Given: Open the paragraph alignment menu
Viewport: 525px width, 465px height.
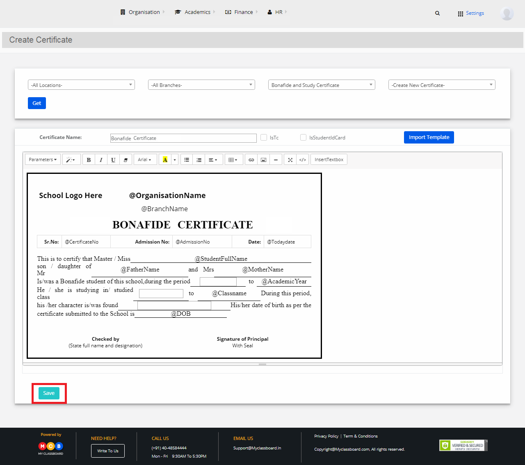Looking at the screenshot, I should click(x=214, y=160).
